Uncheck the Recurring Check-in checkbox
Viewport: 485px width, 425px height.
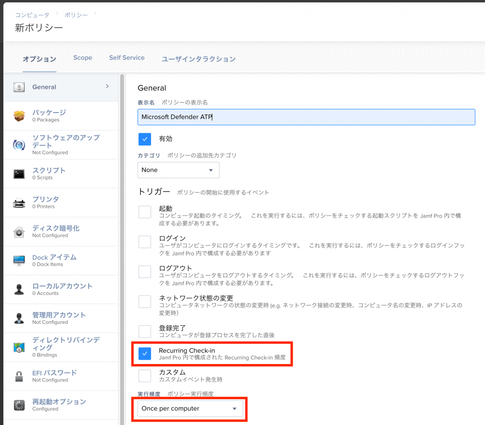click(145, 354)
